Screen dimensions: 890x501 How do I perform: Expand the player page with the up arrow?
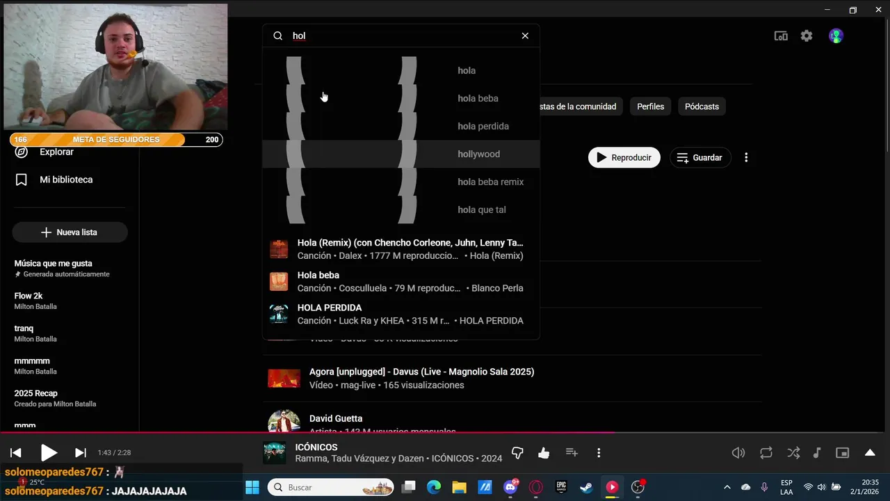pyautogui.click(x=870, y=453)
